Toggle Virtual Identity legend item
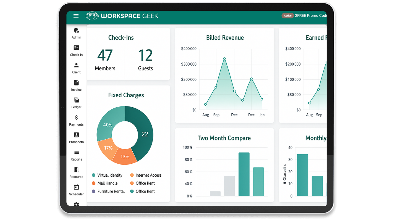The width and height of the screenshot is (393, 221). 110,175
